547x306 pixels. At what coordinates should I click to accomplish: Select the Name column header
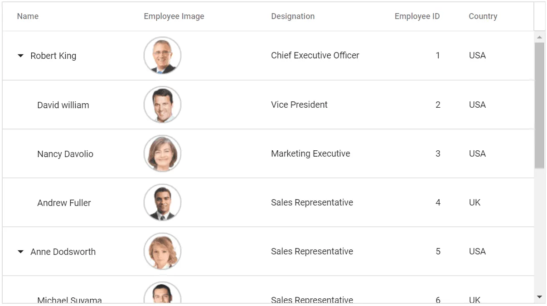(x=28, y=16)
